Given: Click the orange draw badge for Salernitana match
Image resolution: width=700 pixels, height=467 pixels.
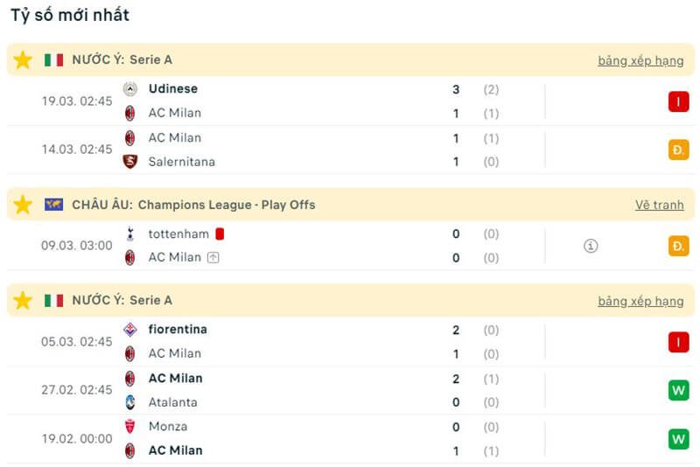Looking at the screenshot, I should (x=678, y=150).
